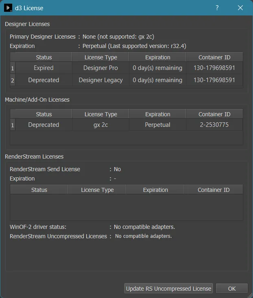Select Deprecated status in Designer Legacy row
Screen dimensions: 253x298
pyautogui.click(x=44, y=80)
